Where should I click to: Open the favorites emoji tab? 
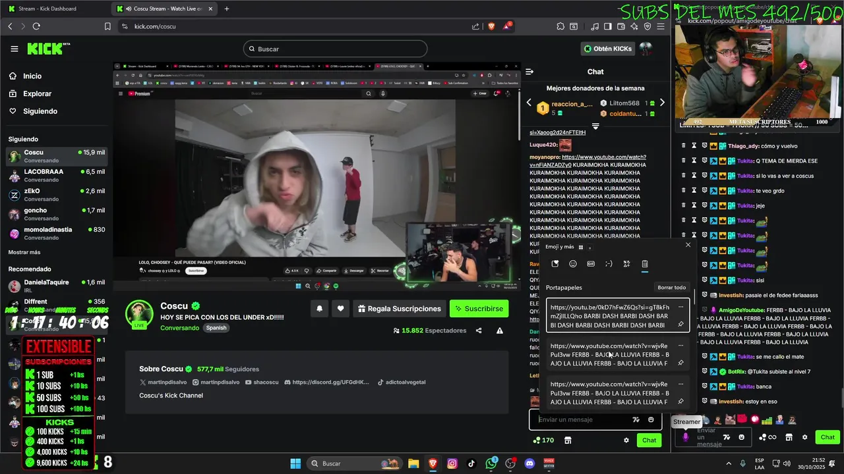(x=555, y=264)
